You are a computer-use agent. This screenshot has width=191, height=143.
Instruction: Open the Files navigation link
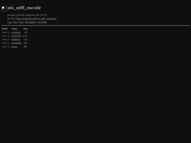[15, 22]
